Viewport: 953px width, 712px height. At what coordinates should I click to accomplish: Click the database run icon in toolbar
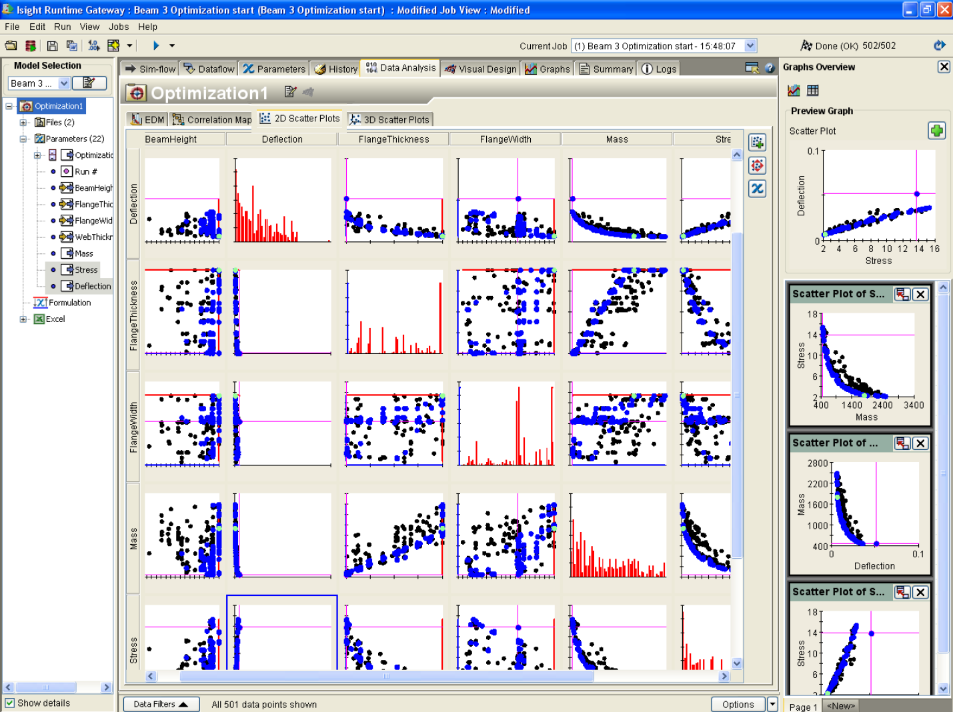click(x=31, y=45)
